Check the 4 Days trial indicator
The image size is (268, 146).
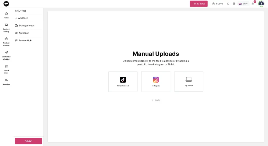click(217, 4)
